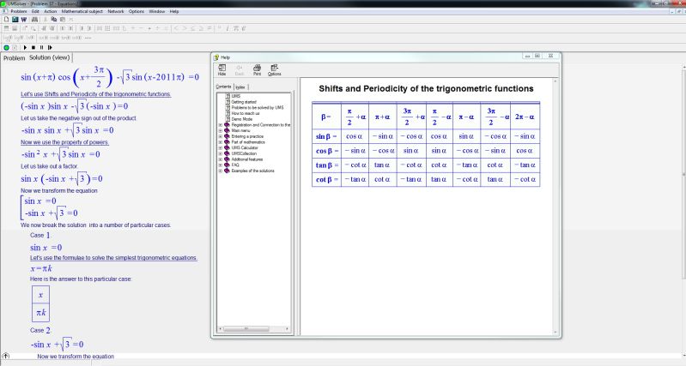Screen dimensions: 686x366
Task: Expand Examples of the solutions topic
Action: click(220, 171)
